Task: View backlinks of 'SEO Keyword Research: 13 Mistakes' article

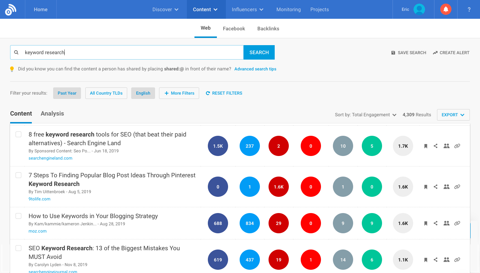Action: pyautogui.click(x=457, y=260)
